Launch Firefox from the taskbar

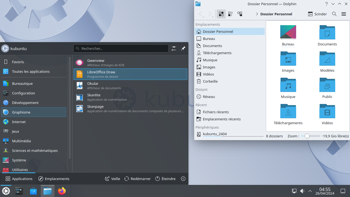tap(62, 191)
